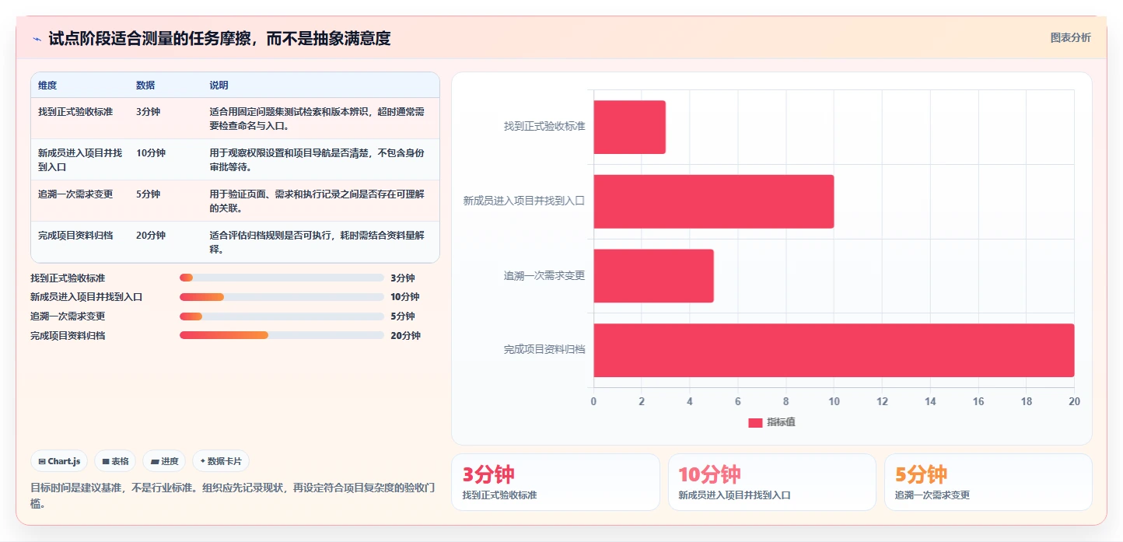Click the 追溯一次需求变更 progress bar
The width and height of the screenshot is (1123, 542).
(x=282, y=316)
